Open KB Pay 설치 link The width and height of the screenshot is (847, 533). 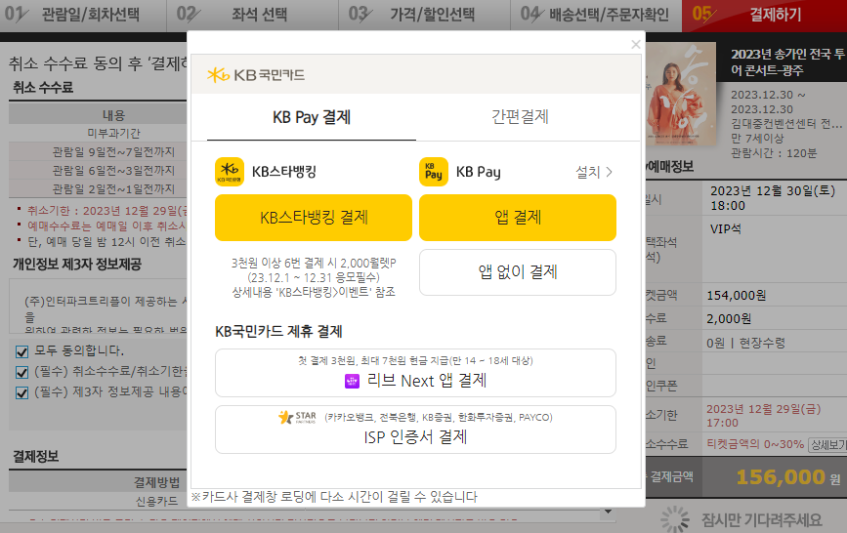click(594, 172)
